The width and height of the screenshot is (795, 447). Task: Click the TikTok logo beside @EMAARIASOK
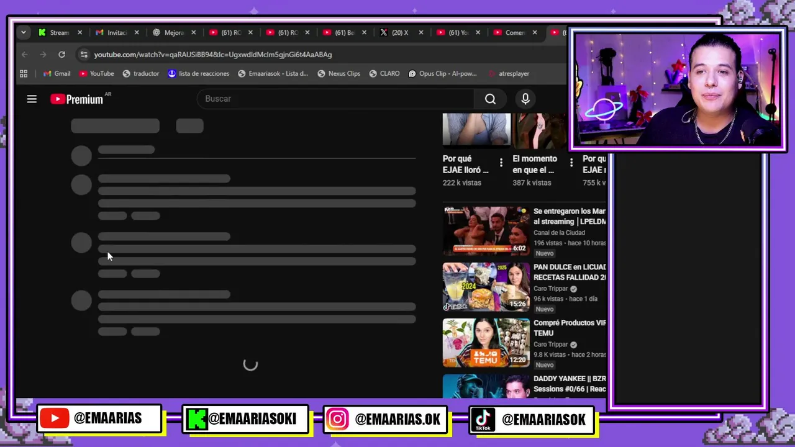(483, 419)
